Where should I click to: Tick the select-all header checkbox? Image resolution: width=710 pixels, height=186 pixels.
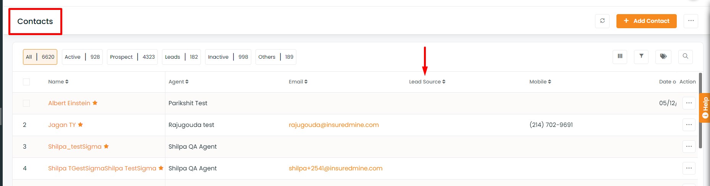coord(26,82)
